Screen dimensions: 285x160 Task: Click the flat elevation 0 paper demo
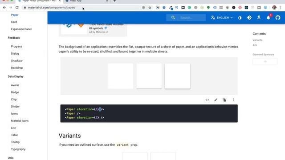pyautogui.click(x=120, y=76)
